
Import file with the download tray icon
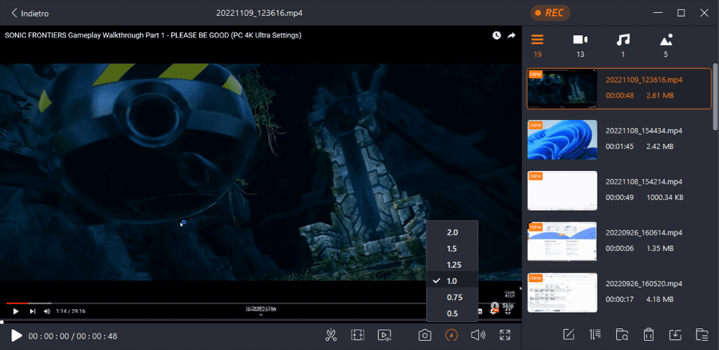coord(675,335)
